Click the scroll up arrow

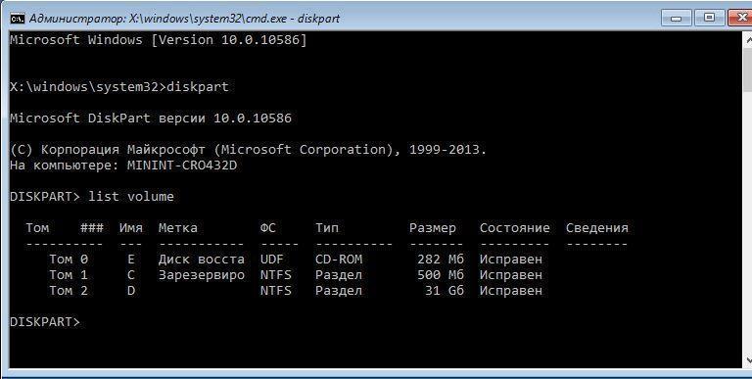748,40
